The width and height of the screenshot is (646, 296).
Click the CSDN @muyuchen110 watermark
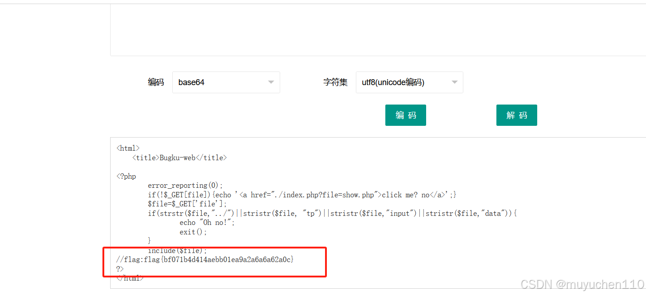coord(582,284)
